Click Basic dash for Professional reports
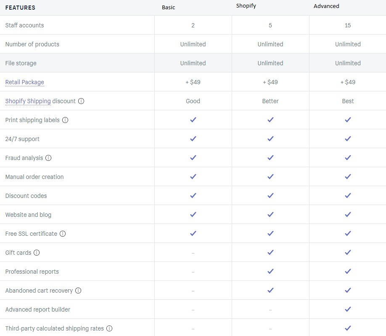This screenshot has width=386, height=336. pyautogui.click(x=193, y=272)
